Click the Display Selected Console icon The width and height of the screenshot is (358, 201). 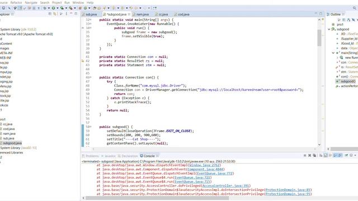coord(351,155)
